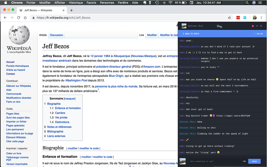Select the Lire tab
Screen dimensions: 267x167
coord(141,35)
